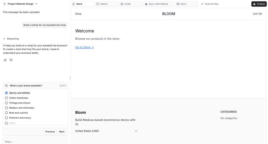The width and height of the screenshot is (268, 144).
Task: Click the 'Build a eshop for my baseball hat shop' message
Action: [45, 25]
